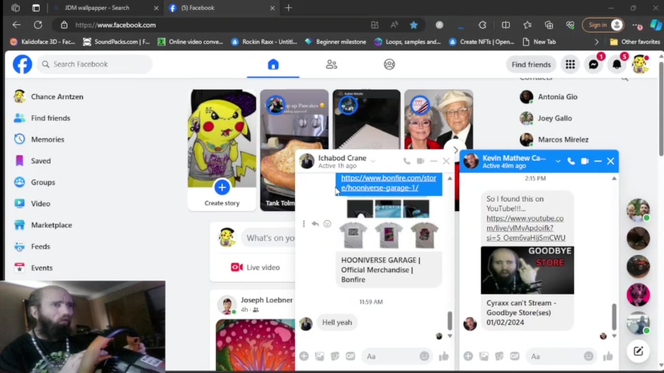
Task: Choose a sticker in Ichabod chat
Action: click(x=335, y=356)
